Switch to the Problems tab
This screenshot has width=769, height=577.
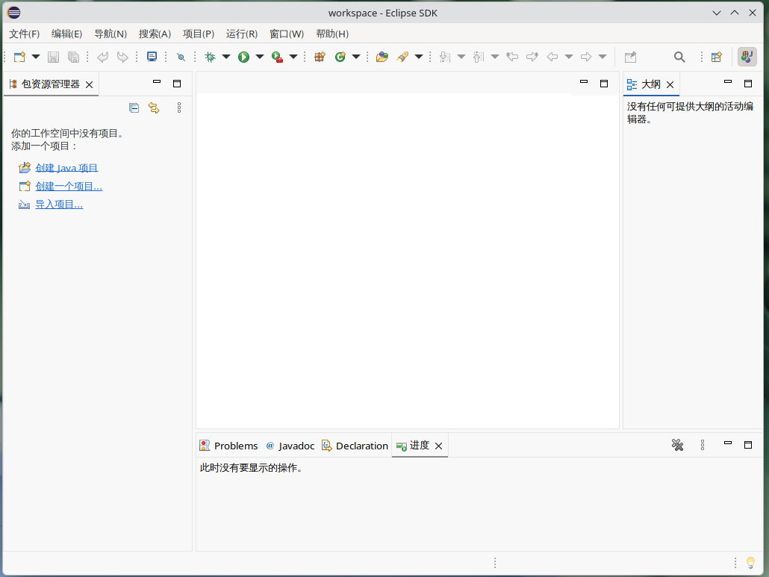(228, 446)
